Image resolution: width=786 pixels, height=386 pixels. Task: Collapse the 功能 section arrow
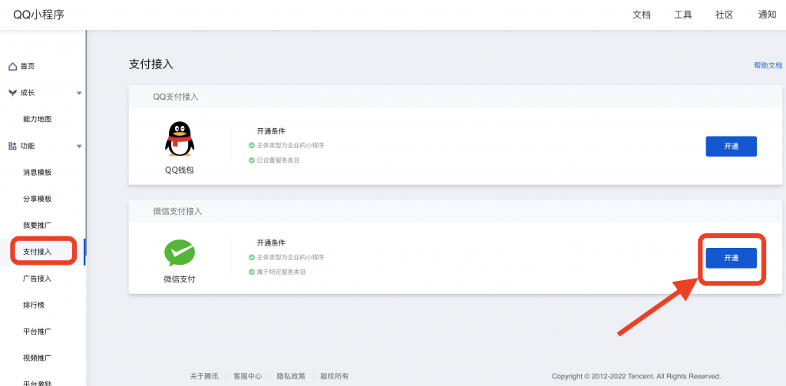coord(79,146)
